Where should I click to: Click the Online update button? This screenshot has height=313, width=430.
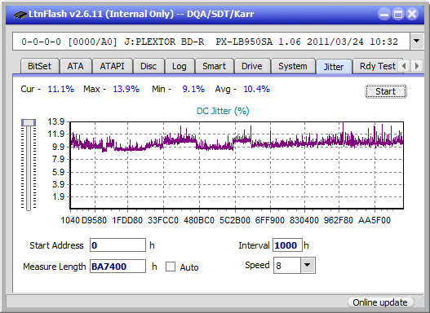click(379, 302)
